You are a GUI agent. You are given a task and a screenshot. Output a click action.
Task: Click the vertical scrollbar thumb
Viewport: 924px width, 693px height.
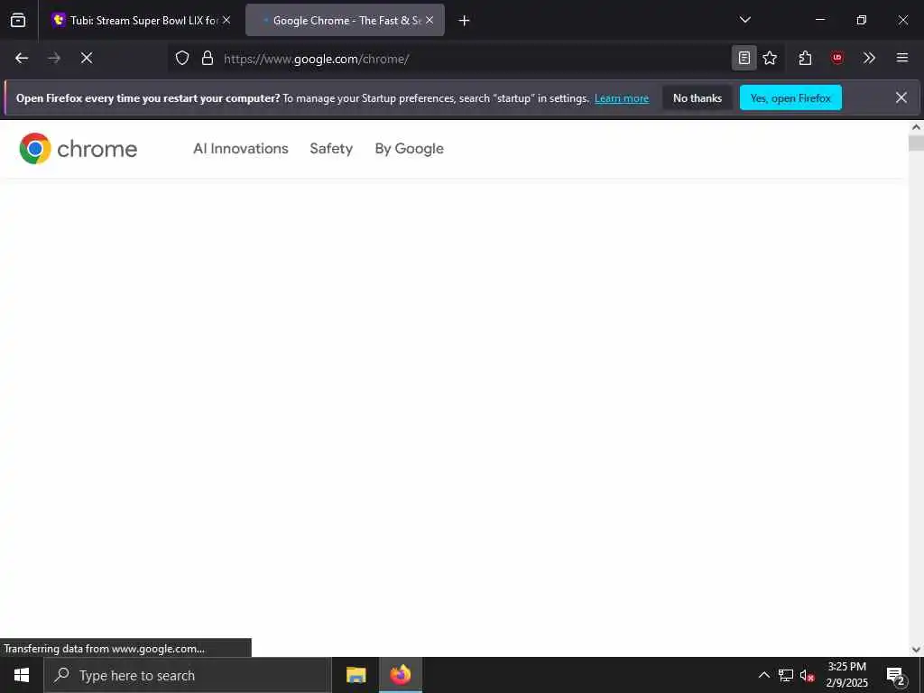point(916,143)
